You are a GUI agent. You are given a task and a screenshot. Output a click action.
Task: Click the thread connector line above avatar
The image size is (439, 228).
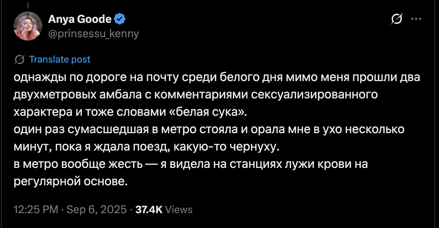(x=28, y=4)
